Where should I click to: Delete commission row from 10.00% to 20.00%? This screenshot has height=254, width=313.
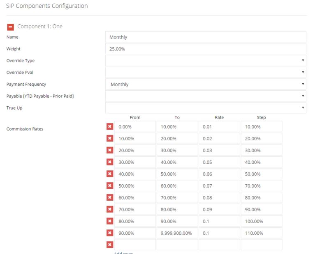coord(110,138)
